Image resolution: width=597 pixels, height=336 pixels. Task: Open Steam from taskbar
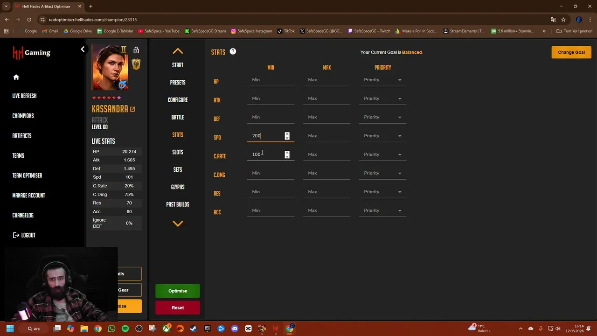[194, 329]
